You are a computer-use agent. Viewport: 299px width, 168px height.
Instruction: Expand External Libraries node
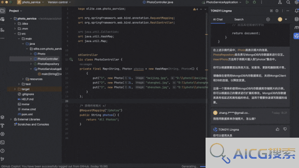point(11,119)
